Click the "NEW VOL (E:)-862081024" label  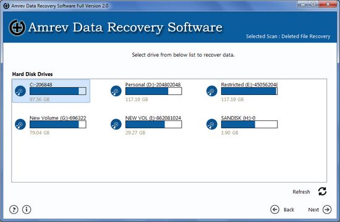153,118
